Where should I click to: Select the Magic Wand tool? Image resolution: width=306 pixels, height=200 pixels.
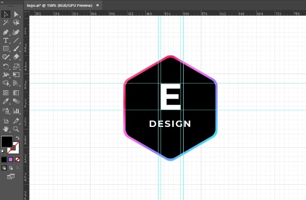(x=6, y=22)
